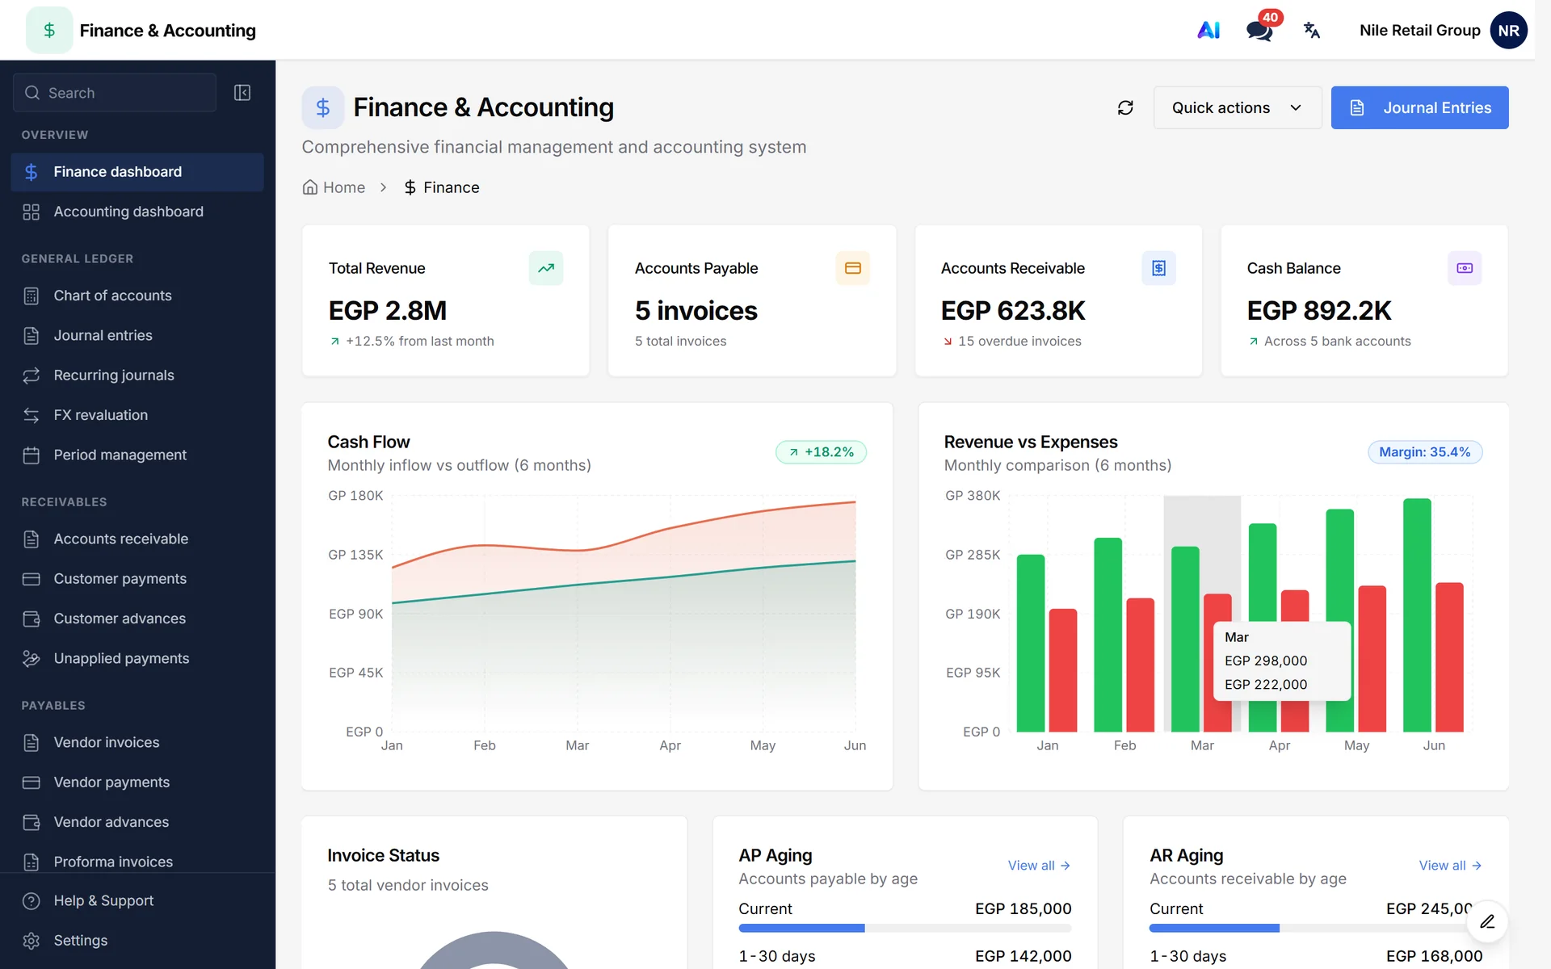Screen dimensions: 1551x969
Task: Open Journal Entries button
Action: (1419, 107)
